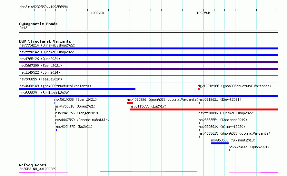Screen dimensions: 287x176
Task: Select the blue bar under nsv6338291
Action: (x=148, y=96)
